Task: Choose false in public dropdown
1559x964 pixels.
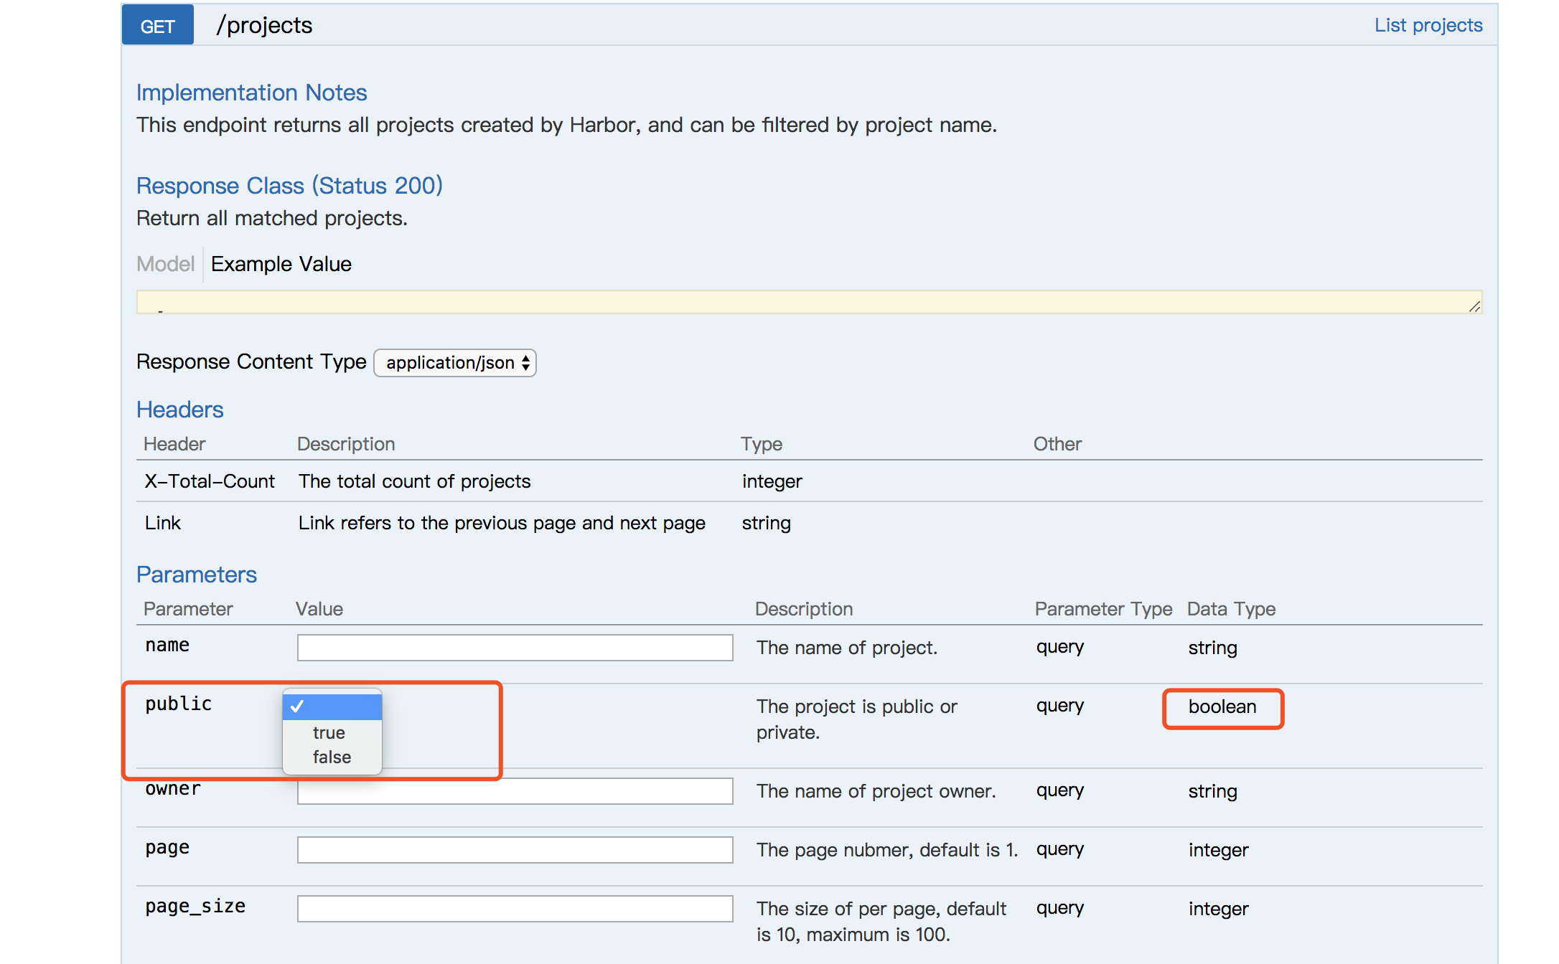Action: [332, 757]
